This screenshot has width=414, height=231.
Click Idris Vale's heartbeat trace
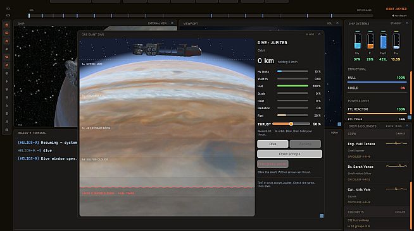[396, 189]
